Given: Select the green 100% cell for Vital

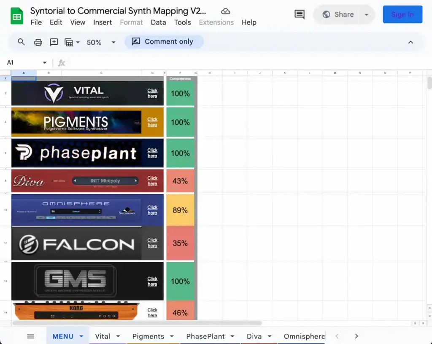Looking at the screenshot, I should tap(180, 94).
